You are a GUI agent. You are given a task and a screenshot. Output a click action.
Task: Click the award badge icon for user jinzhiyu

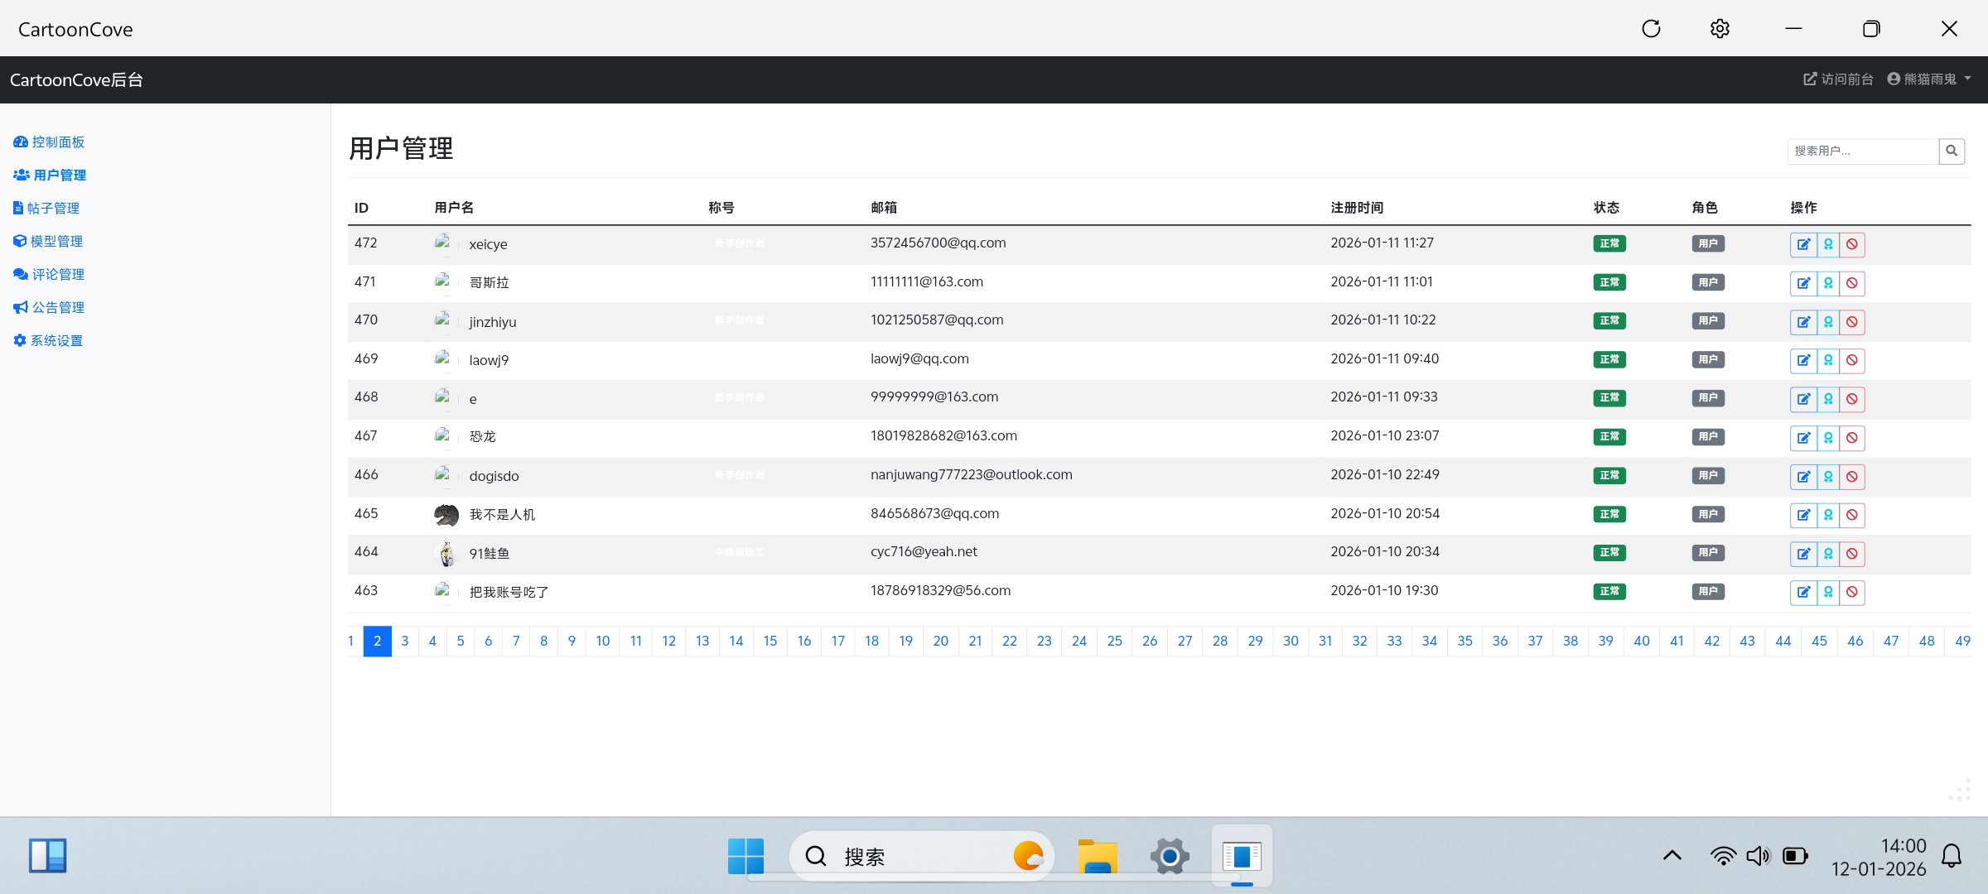[x=1828, y=322]
